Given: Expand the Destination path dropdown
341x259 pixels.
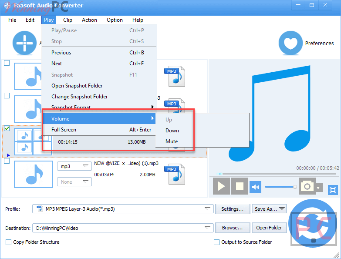Looking at the screenshot, I should (208, 228).
